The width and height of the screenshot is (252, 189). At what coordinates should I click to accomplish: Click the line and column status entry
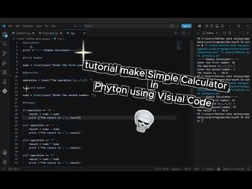tap(162, 169)
